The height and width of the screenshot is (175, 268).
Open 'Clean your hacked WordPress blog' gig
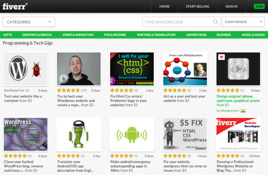pos(23,166)
